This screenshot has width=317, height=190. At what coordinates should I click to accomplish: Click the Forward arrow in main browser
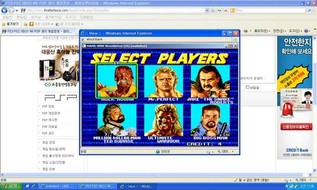pos(11,10)
